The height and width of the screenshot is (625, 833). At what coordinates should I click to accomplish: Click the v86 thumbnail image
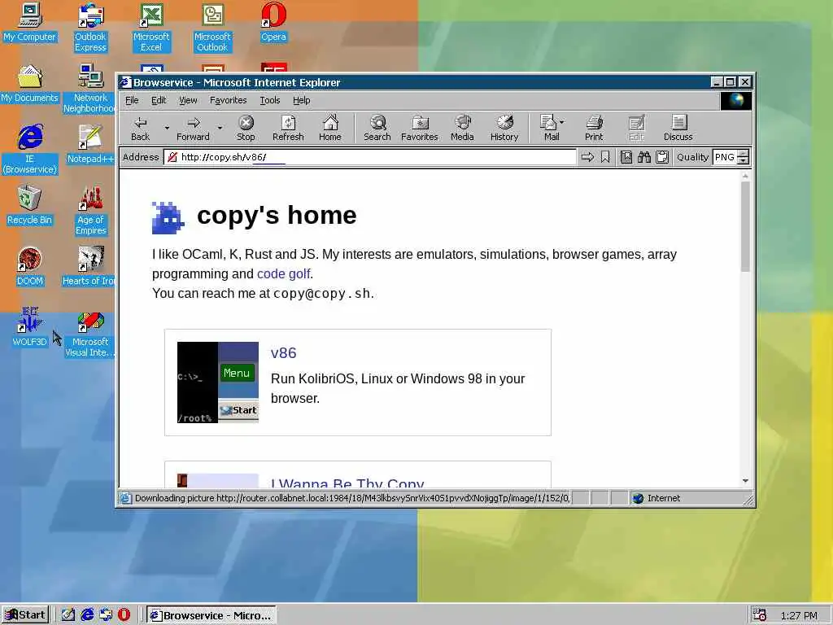[218, 382]
